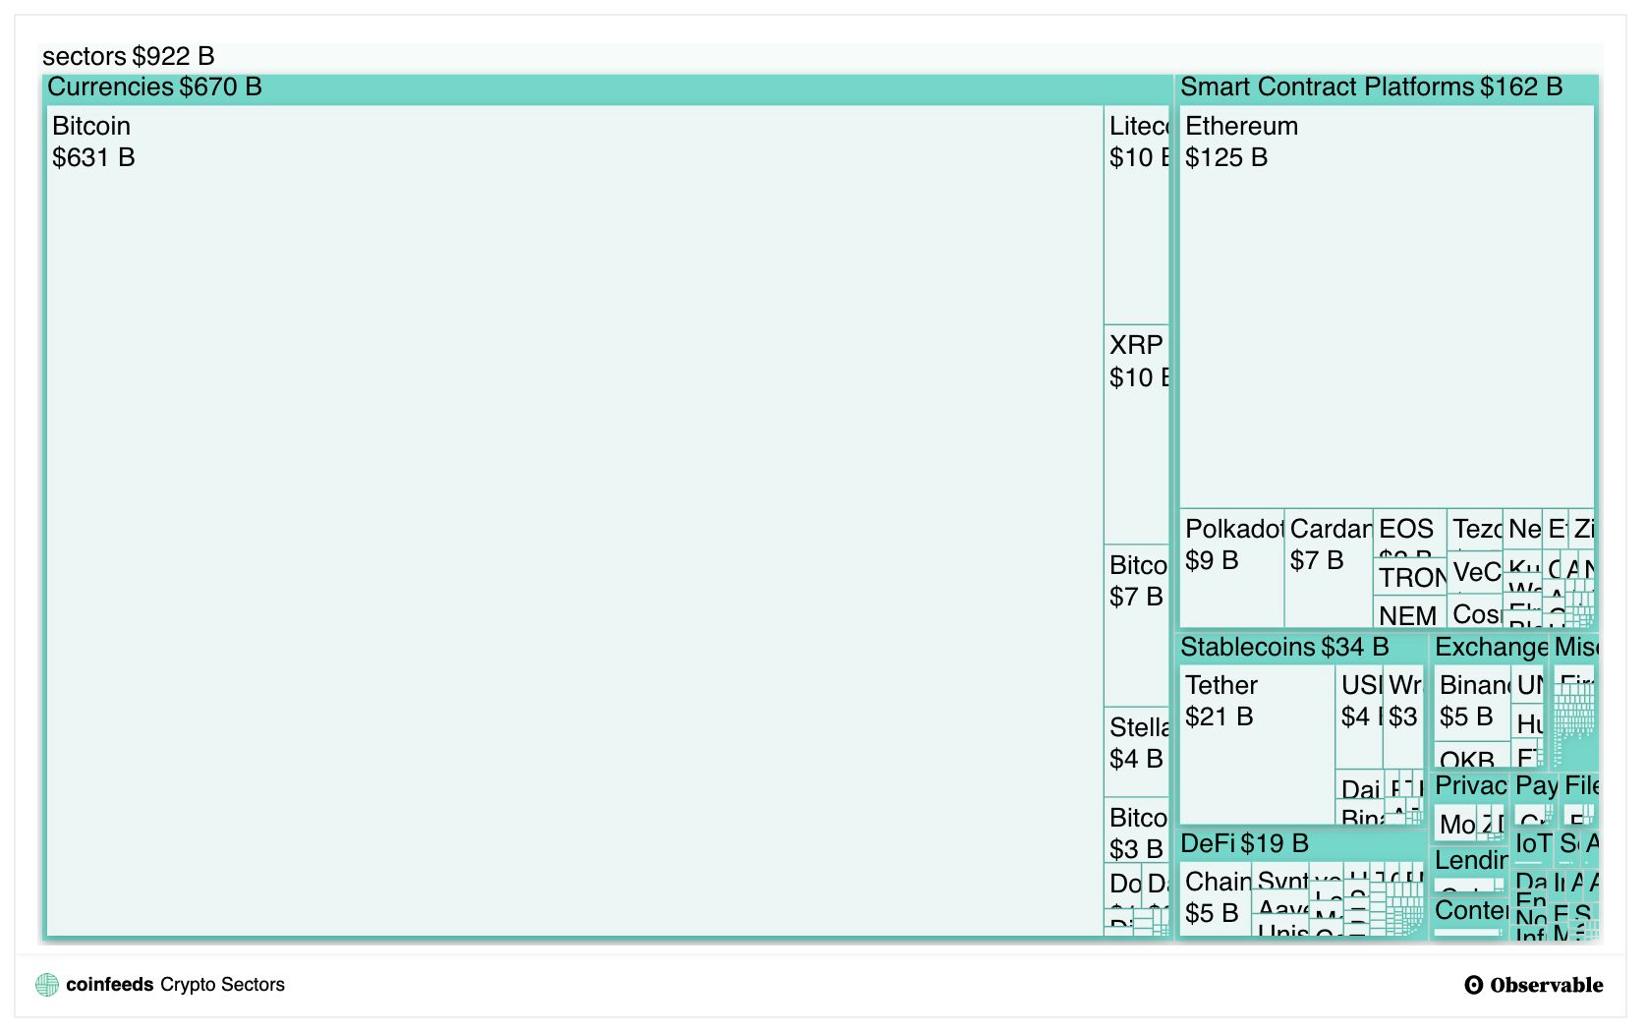Click the NEM cell
Screen dimensions: 1647x1032
click(1410, 611)
